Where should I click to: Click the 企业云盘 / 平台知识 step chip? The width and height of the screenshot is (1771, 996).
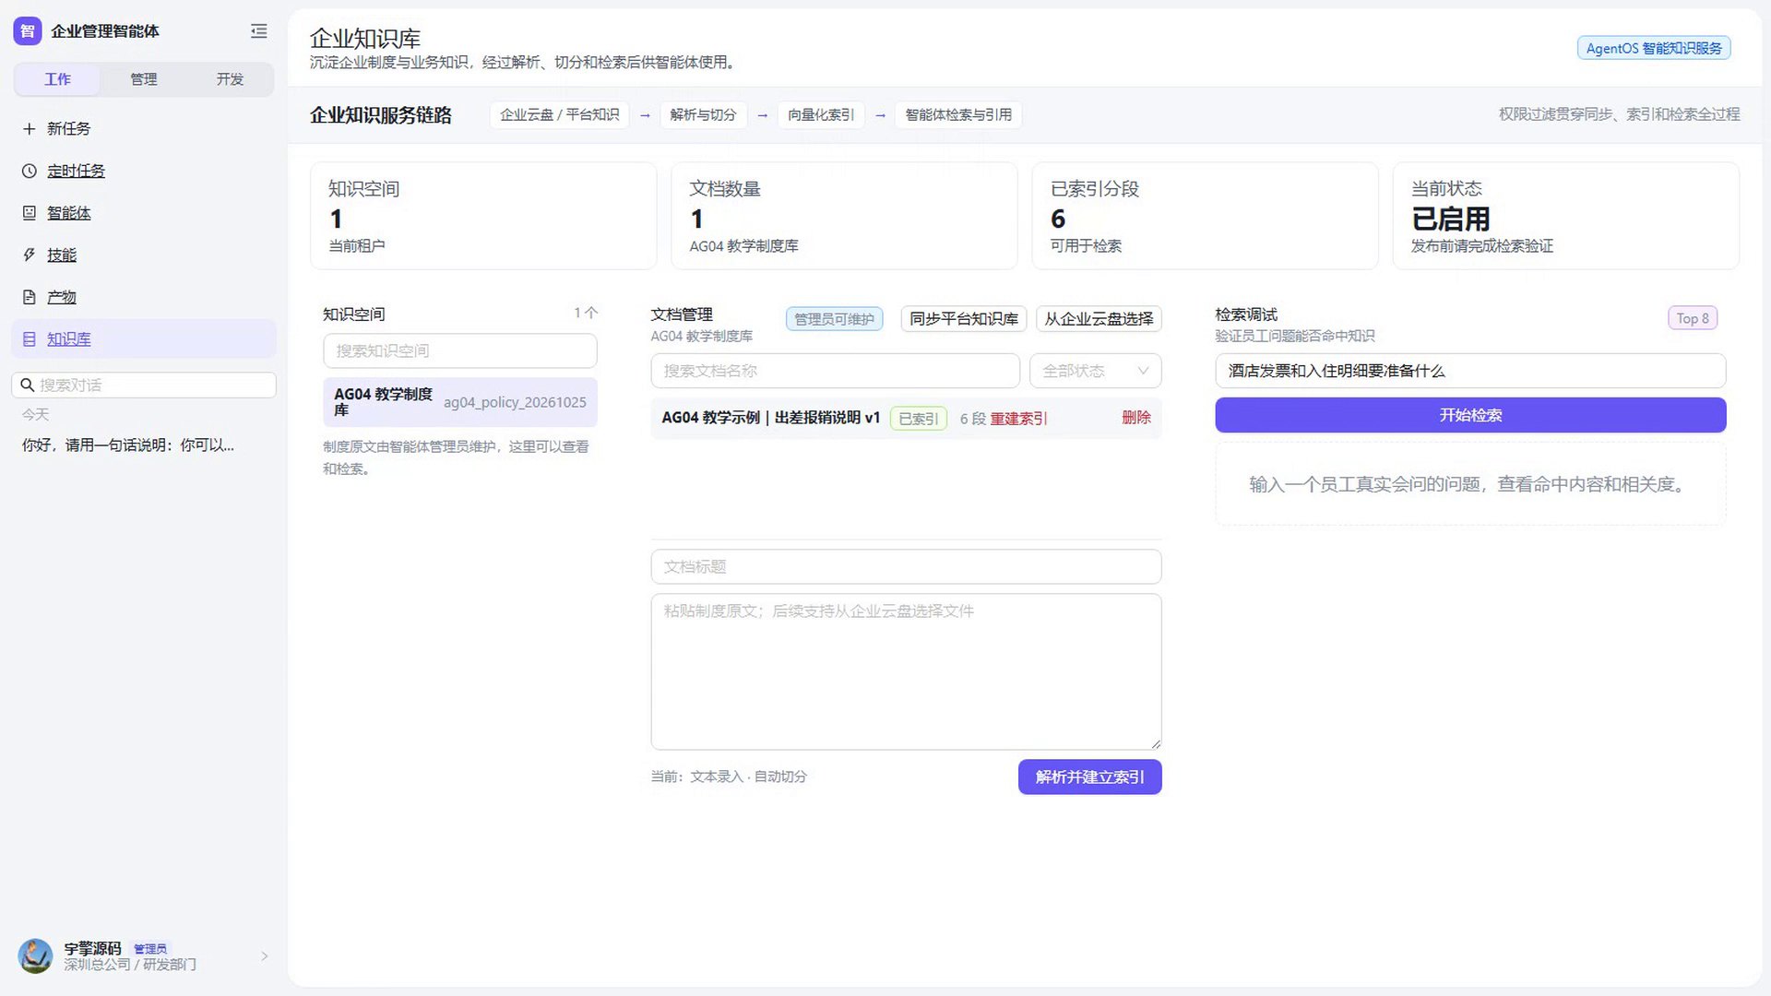pyautogui.click(x=559, y=115)
